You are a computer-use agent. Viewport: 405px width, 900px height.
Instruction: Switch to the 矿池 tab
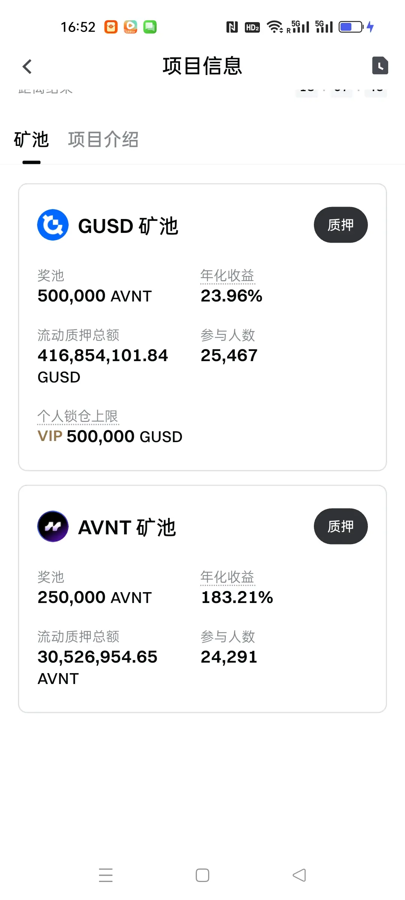pos(31,140)
